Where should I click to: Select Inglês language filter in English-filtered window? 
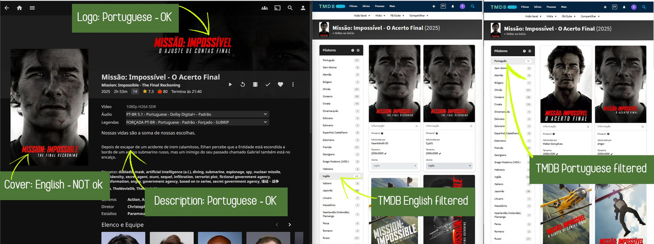[x=341, y=176]
